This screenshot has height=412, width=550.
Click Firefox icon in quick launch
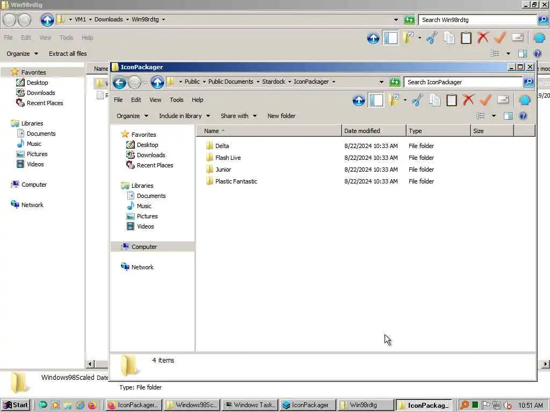(92, 405)
